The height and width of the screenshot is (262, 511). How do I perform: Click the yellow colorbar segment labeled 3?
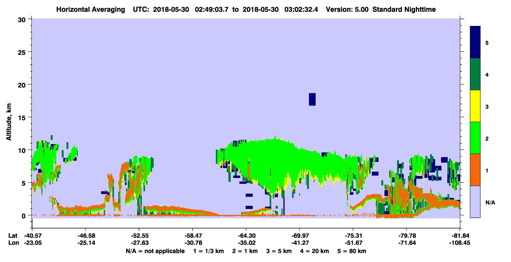click(475, 106)
